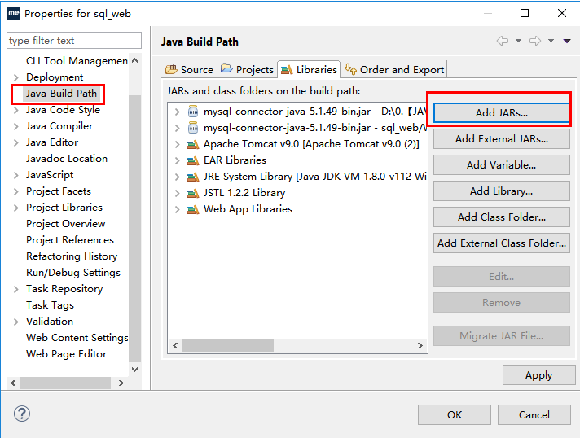Expand the Web App Libraries node
This screenshot has height=438, width=580.
178,209
